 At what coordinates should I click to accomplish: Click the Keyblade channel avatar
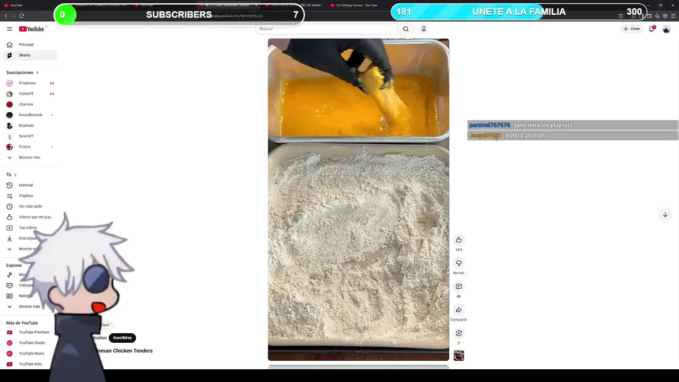[10, 126]
